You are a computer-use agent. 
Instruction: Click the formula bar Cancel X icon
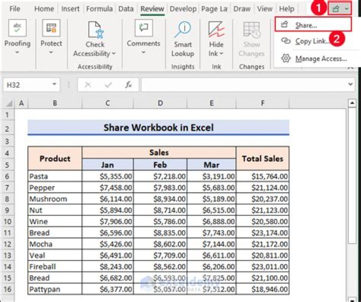click(x=88, y=85)
